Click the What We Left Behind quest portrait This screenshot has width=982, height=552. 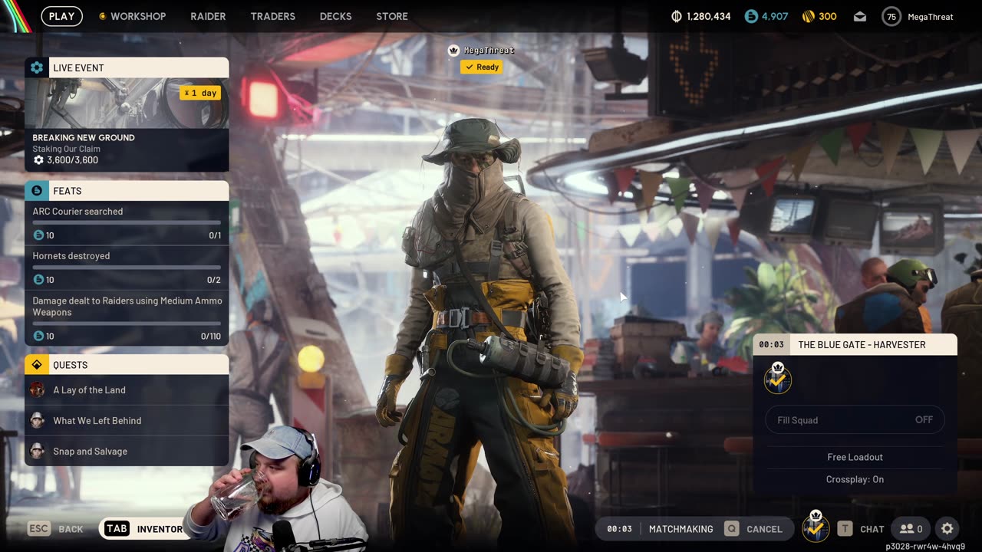pyautogui.click(x=37, y=420)
